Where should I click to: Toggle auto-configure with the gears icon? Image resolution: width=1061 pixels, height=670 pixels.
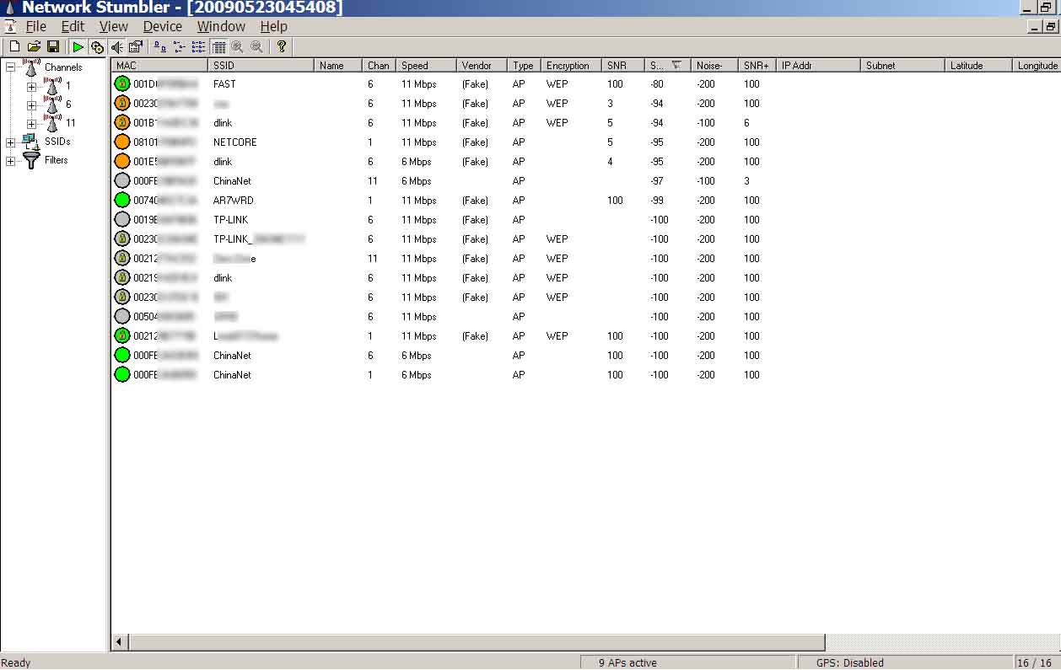tap(97, 47)
